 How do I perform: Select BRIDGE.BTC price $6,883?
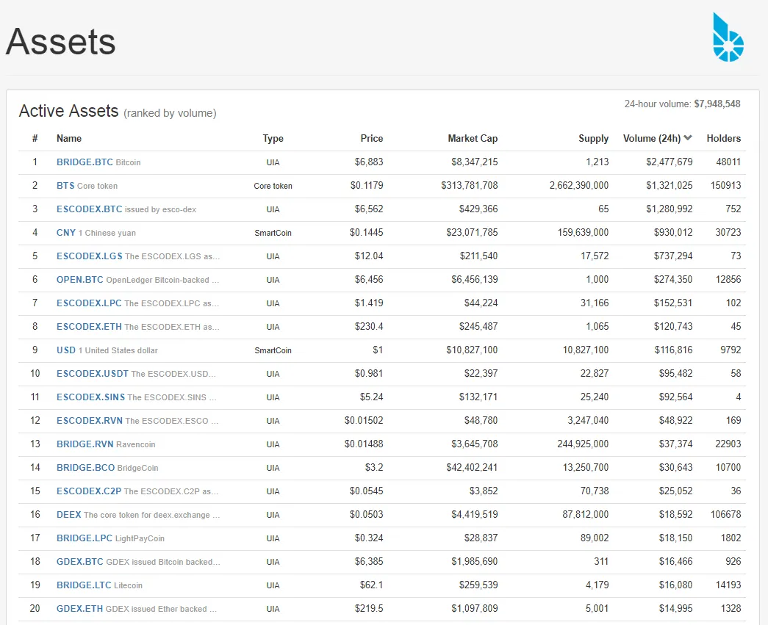click(x=369, y=162)
